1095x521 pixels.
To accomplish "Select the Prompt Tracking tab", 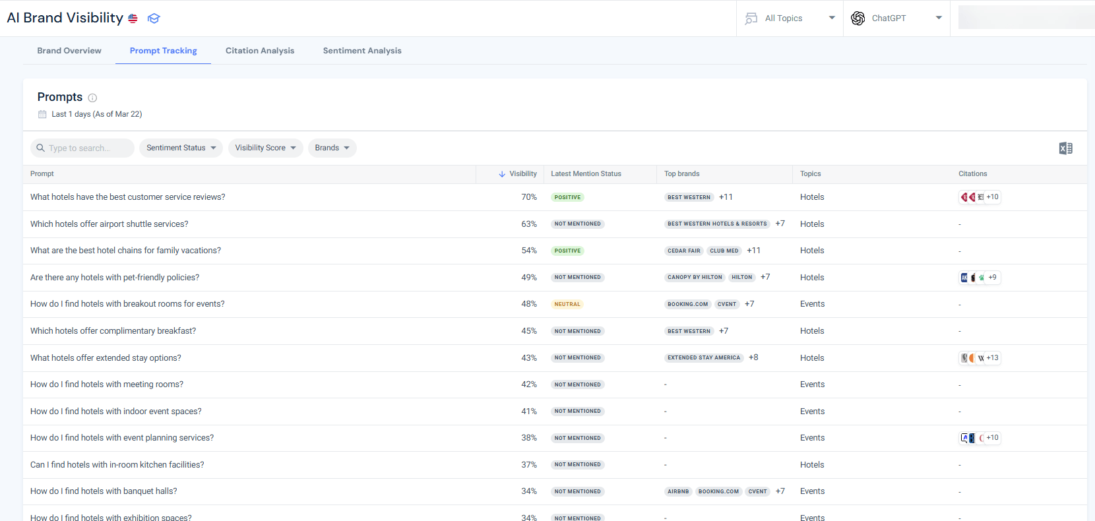I will [x=164, y=51].
